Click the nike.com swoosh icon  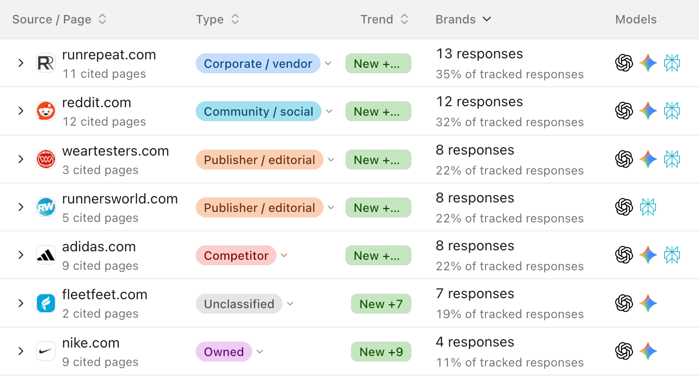point(46,351)
